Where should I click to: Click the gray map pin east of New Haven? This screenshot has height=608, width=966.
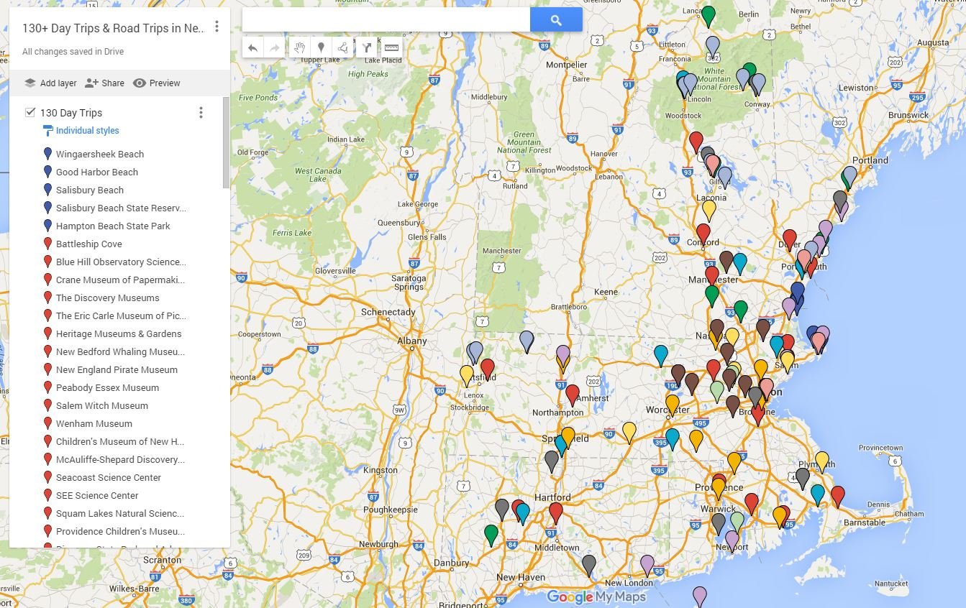tap(589, 565)
